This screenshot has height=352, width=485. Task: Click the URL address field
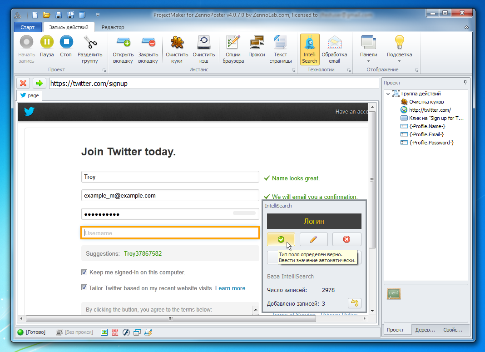click(x=214, y=83)
